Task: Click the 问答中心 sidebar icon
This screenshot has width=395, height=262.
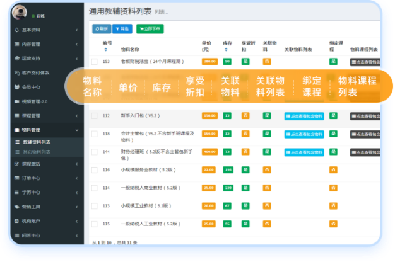Action: tap(16, 236)
